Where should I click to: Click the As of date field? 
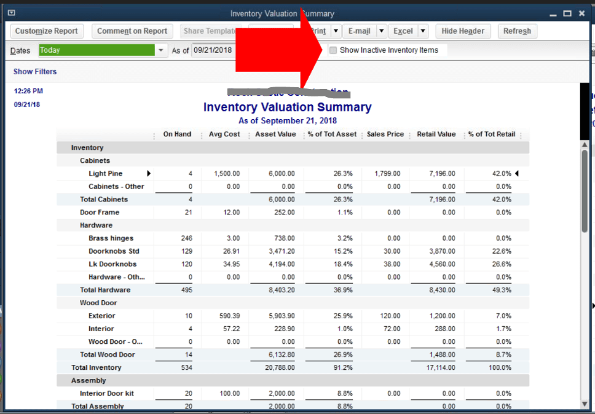(x=212, y=50)
